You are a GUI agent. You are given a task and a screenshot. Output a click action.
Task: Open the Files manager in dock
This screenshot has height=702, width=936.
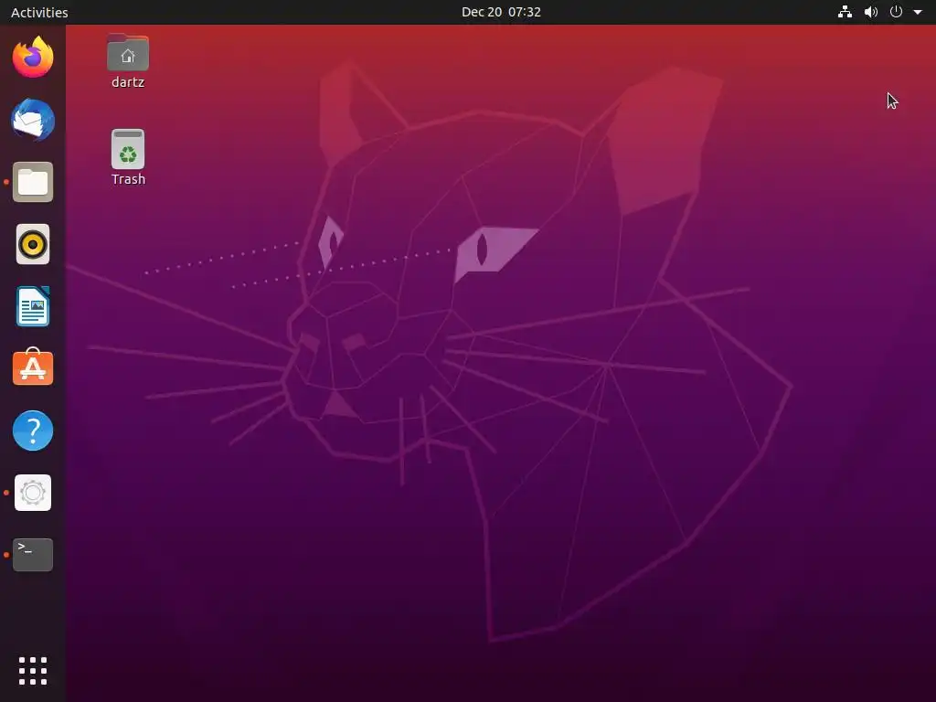click(33, 182)
